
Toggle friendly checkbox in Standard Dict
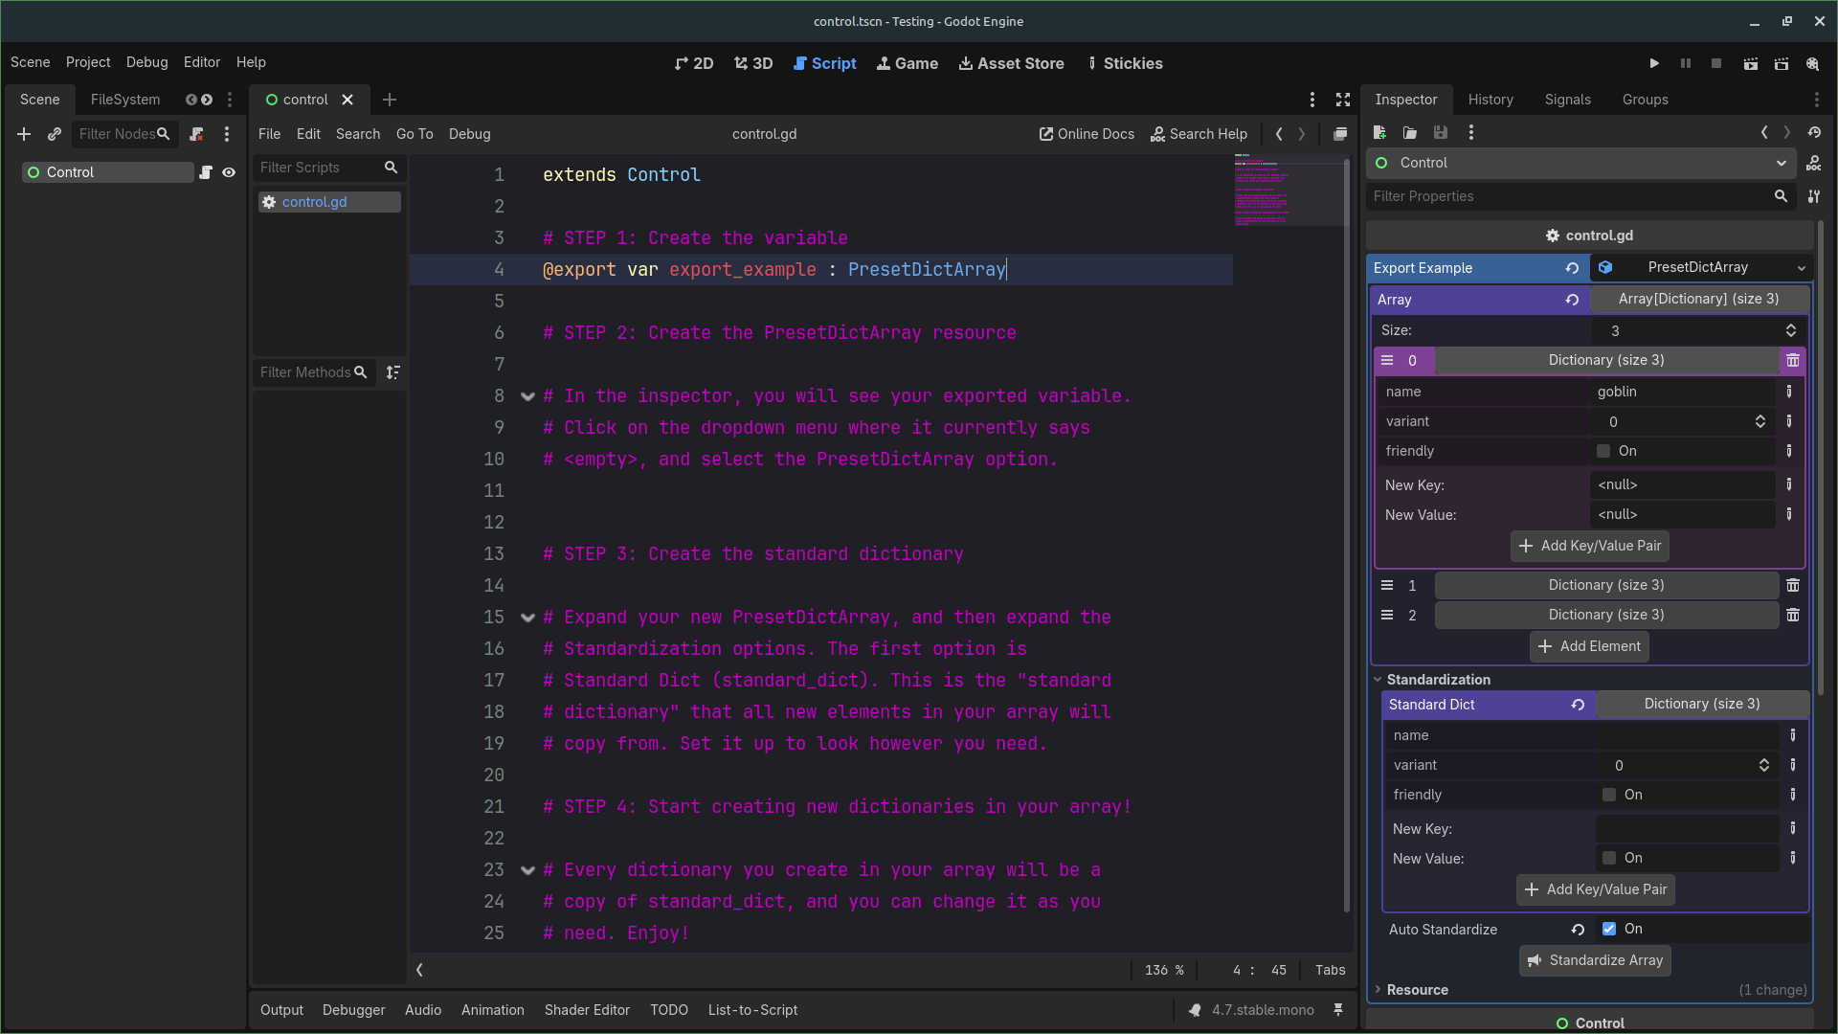(x=1609, y=795)
